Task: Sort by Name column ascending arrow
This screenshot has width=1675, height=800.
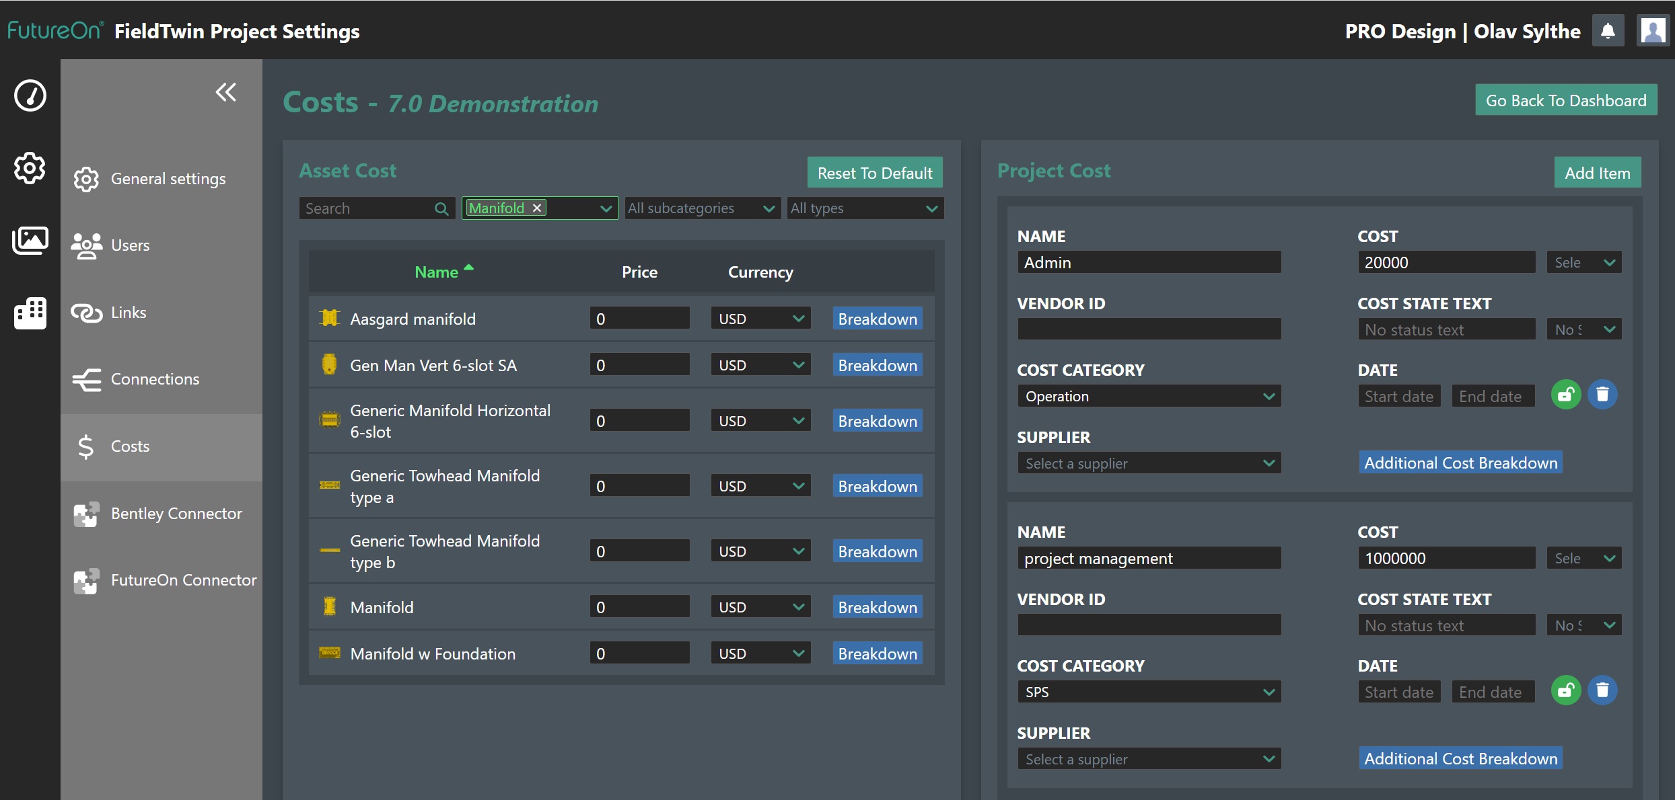Action: tap(469, 268)
